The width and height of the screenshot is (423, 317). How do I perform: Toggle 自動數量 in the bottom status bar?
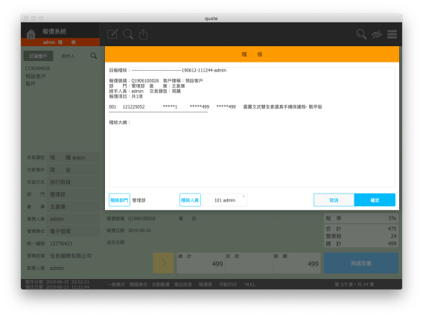pos(161,284)
